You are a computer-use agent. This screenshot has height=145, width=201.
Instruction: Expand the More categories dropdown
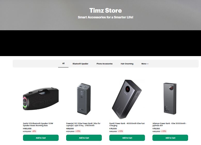coord(145,64)
